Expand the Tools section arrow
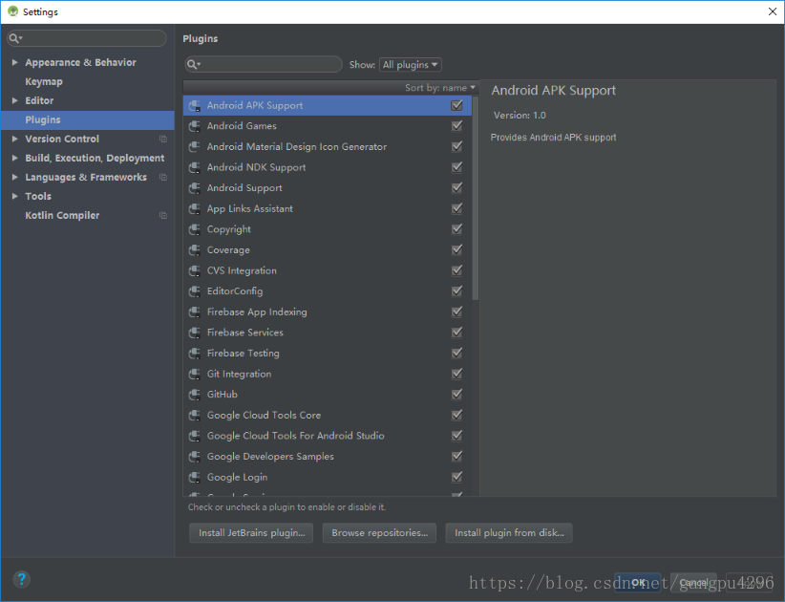785x602 pixels. tap(14, 196)
